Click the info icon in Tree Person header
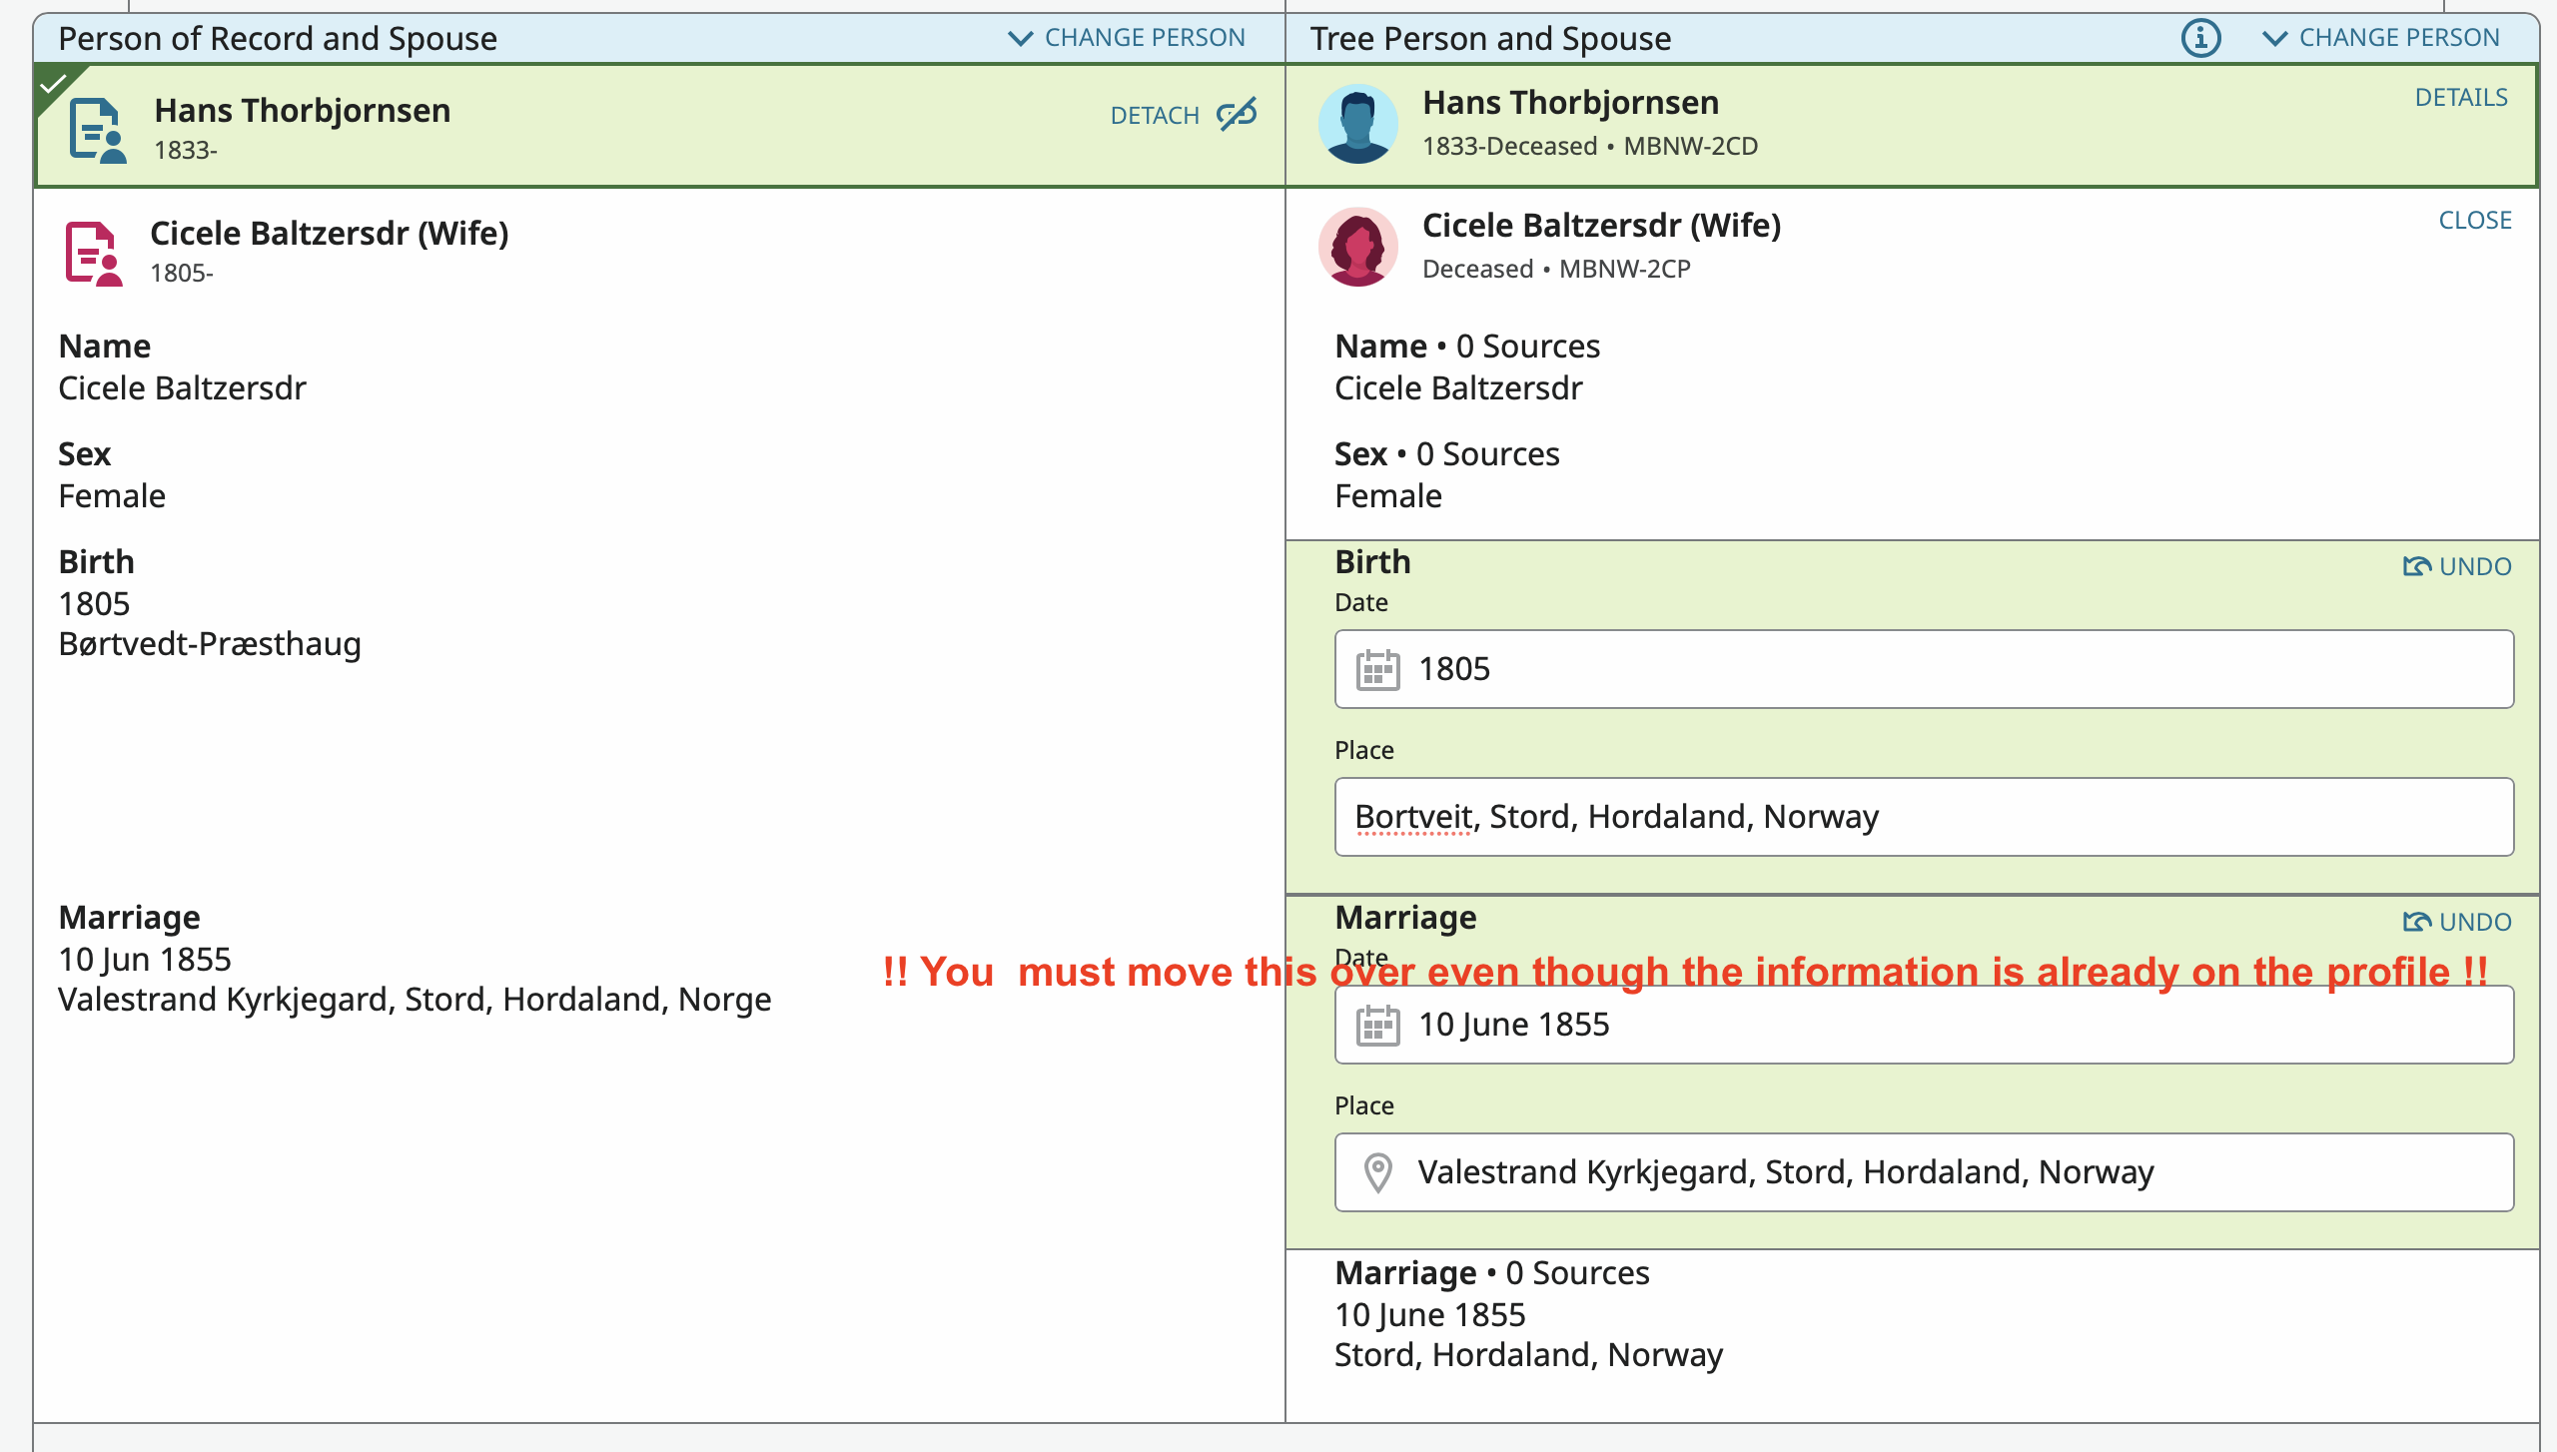Screen dimensions: 2557x1452 tap(2200, 38)
